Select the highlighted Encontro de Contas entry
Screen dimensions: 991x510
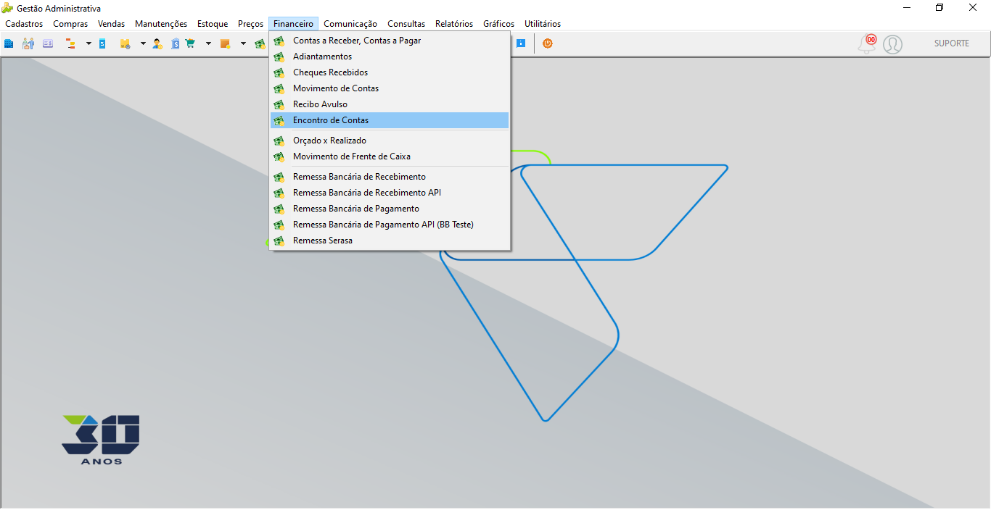pos(390,120)
